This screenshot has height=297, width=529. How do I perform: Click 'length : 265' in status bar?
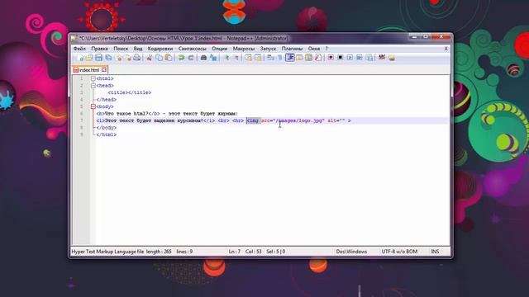(x=159, y=252)
